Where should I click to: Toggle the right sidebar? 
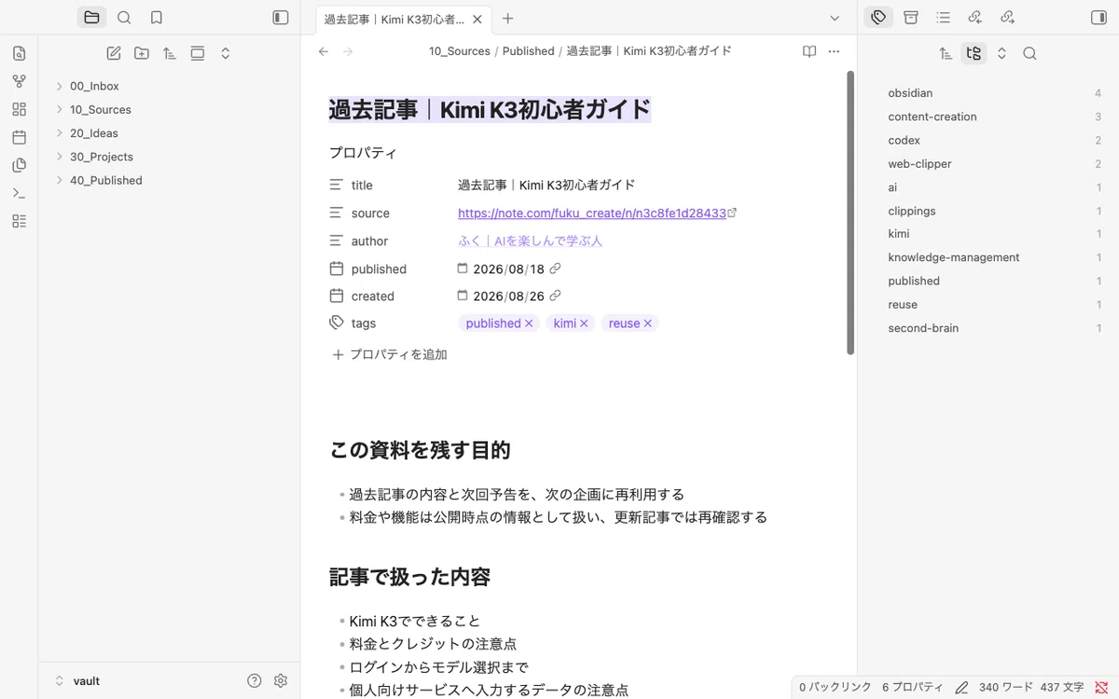pos(1098,18)
